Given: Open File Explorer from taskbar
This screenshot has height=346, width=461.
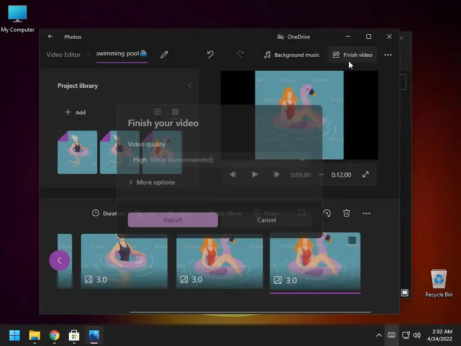Looking at the screenshot, I should [34, 335].
